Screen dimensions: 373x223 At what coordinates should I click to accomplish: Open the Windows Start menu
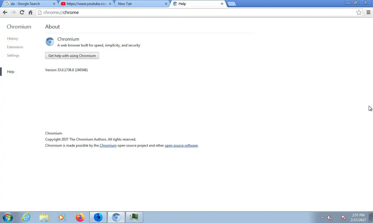8,217
